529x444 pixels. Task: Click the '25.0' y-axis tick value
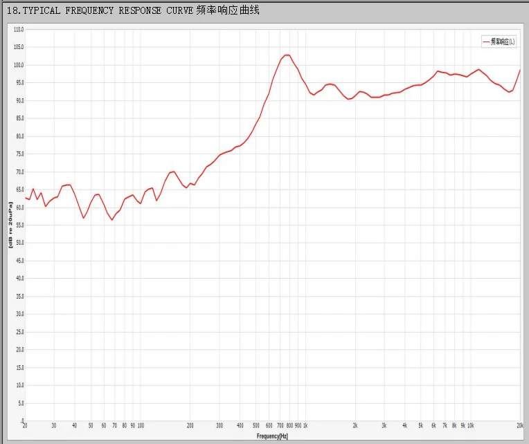pos(20,332)
